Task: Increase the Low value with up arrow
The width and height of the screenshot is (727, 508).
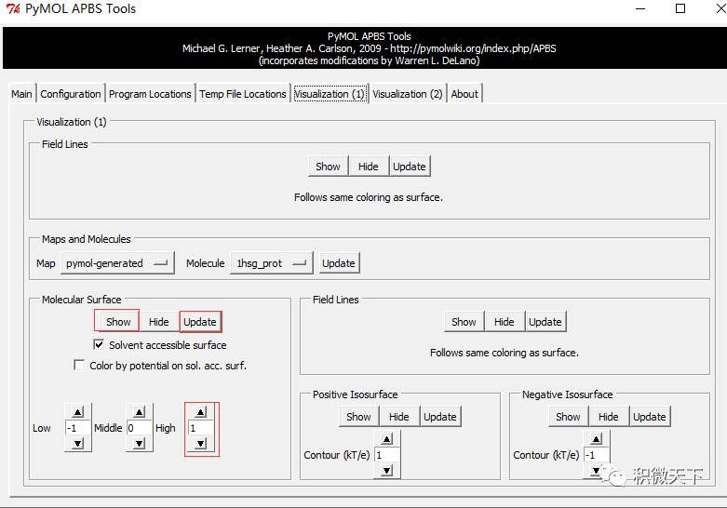Action: [x=78, y=412]
